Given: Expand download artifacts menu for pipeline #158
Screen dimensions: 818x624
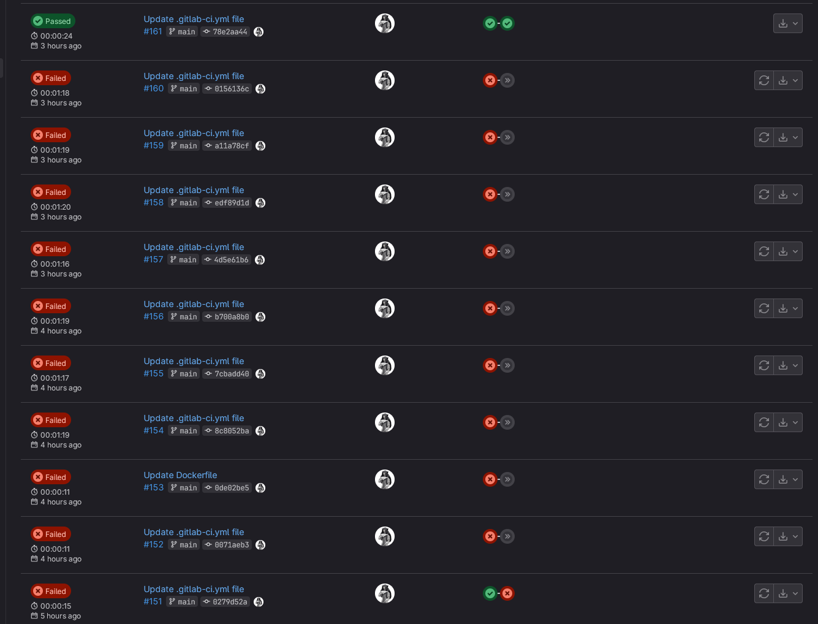Looking at the screenshot, I should click(788, 194).
